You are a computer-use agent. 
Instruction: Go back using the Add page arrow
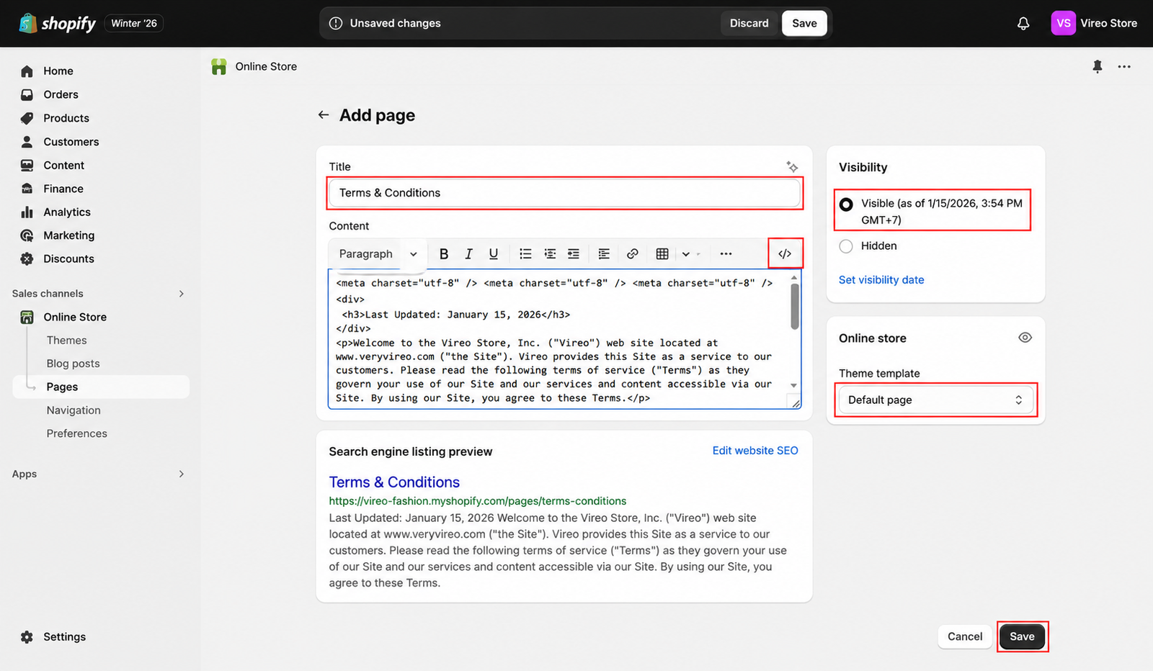pos(324,115)
